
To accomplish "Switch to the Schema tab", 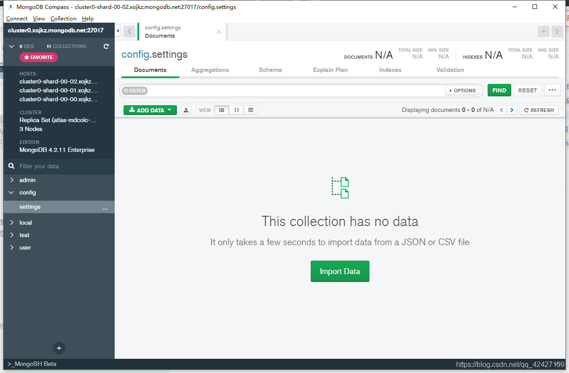I will (x=270, y=70).
